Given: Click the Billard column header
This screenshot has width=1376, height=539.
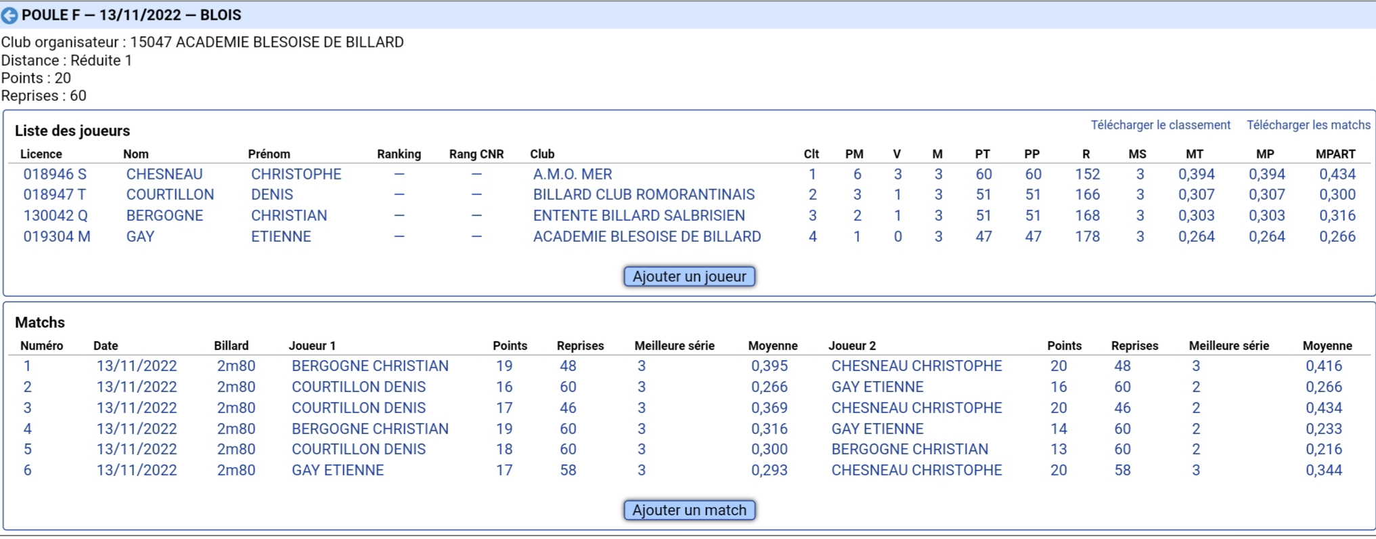Looking at the screenshot, I should (x=231, y=345).
